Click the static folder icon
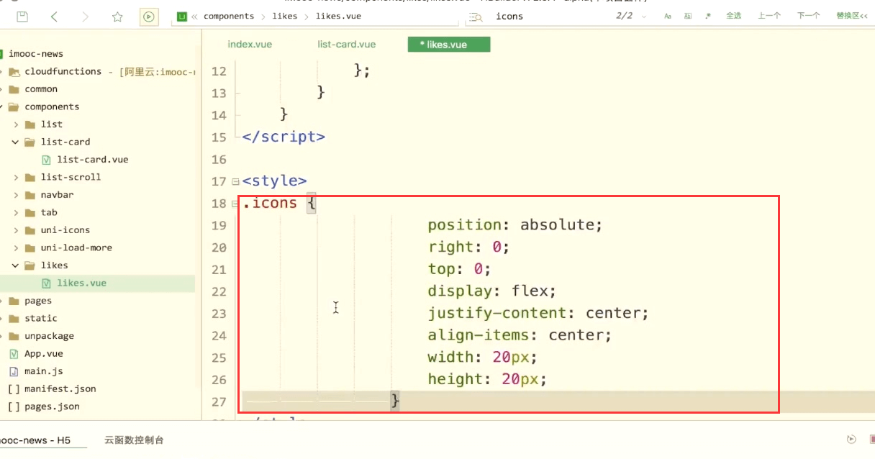The height and width of the screenshot is (459, 875). coord(14,319)
